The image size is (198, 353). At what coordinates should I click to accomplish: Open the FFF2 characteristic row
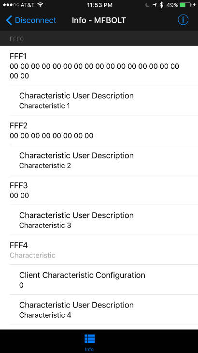coord(99,130)
